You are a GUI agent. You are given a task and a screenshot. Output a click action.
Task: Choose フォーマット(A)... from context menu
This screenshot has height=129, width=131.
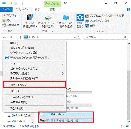[34, 85]
